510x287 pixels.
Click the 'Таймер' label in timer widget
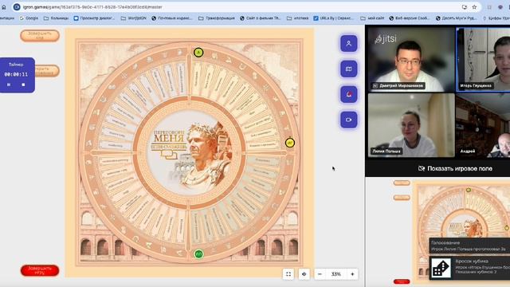16,65
